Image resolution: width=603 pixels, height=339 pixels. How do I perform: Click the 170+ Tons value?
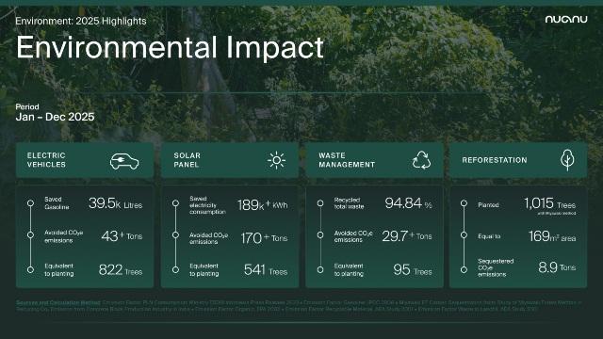[x=264, y=238]
